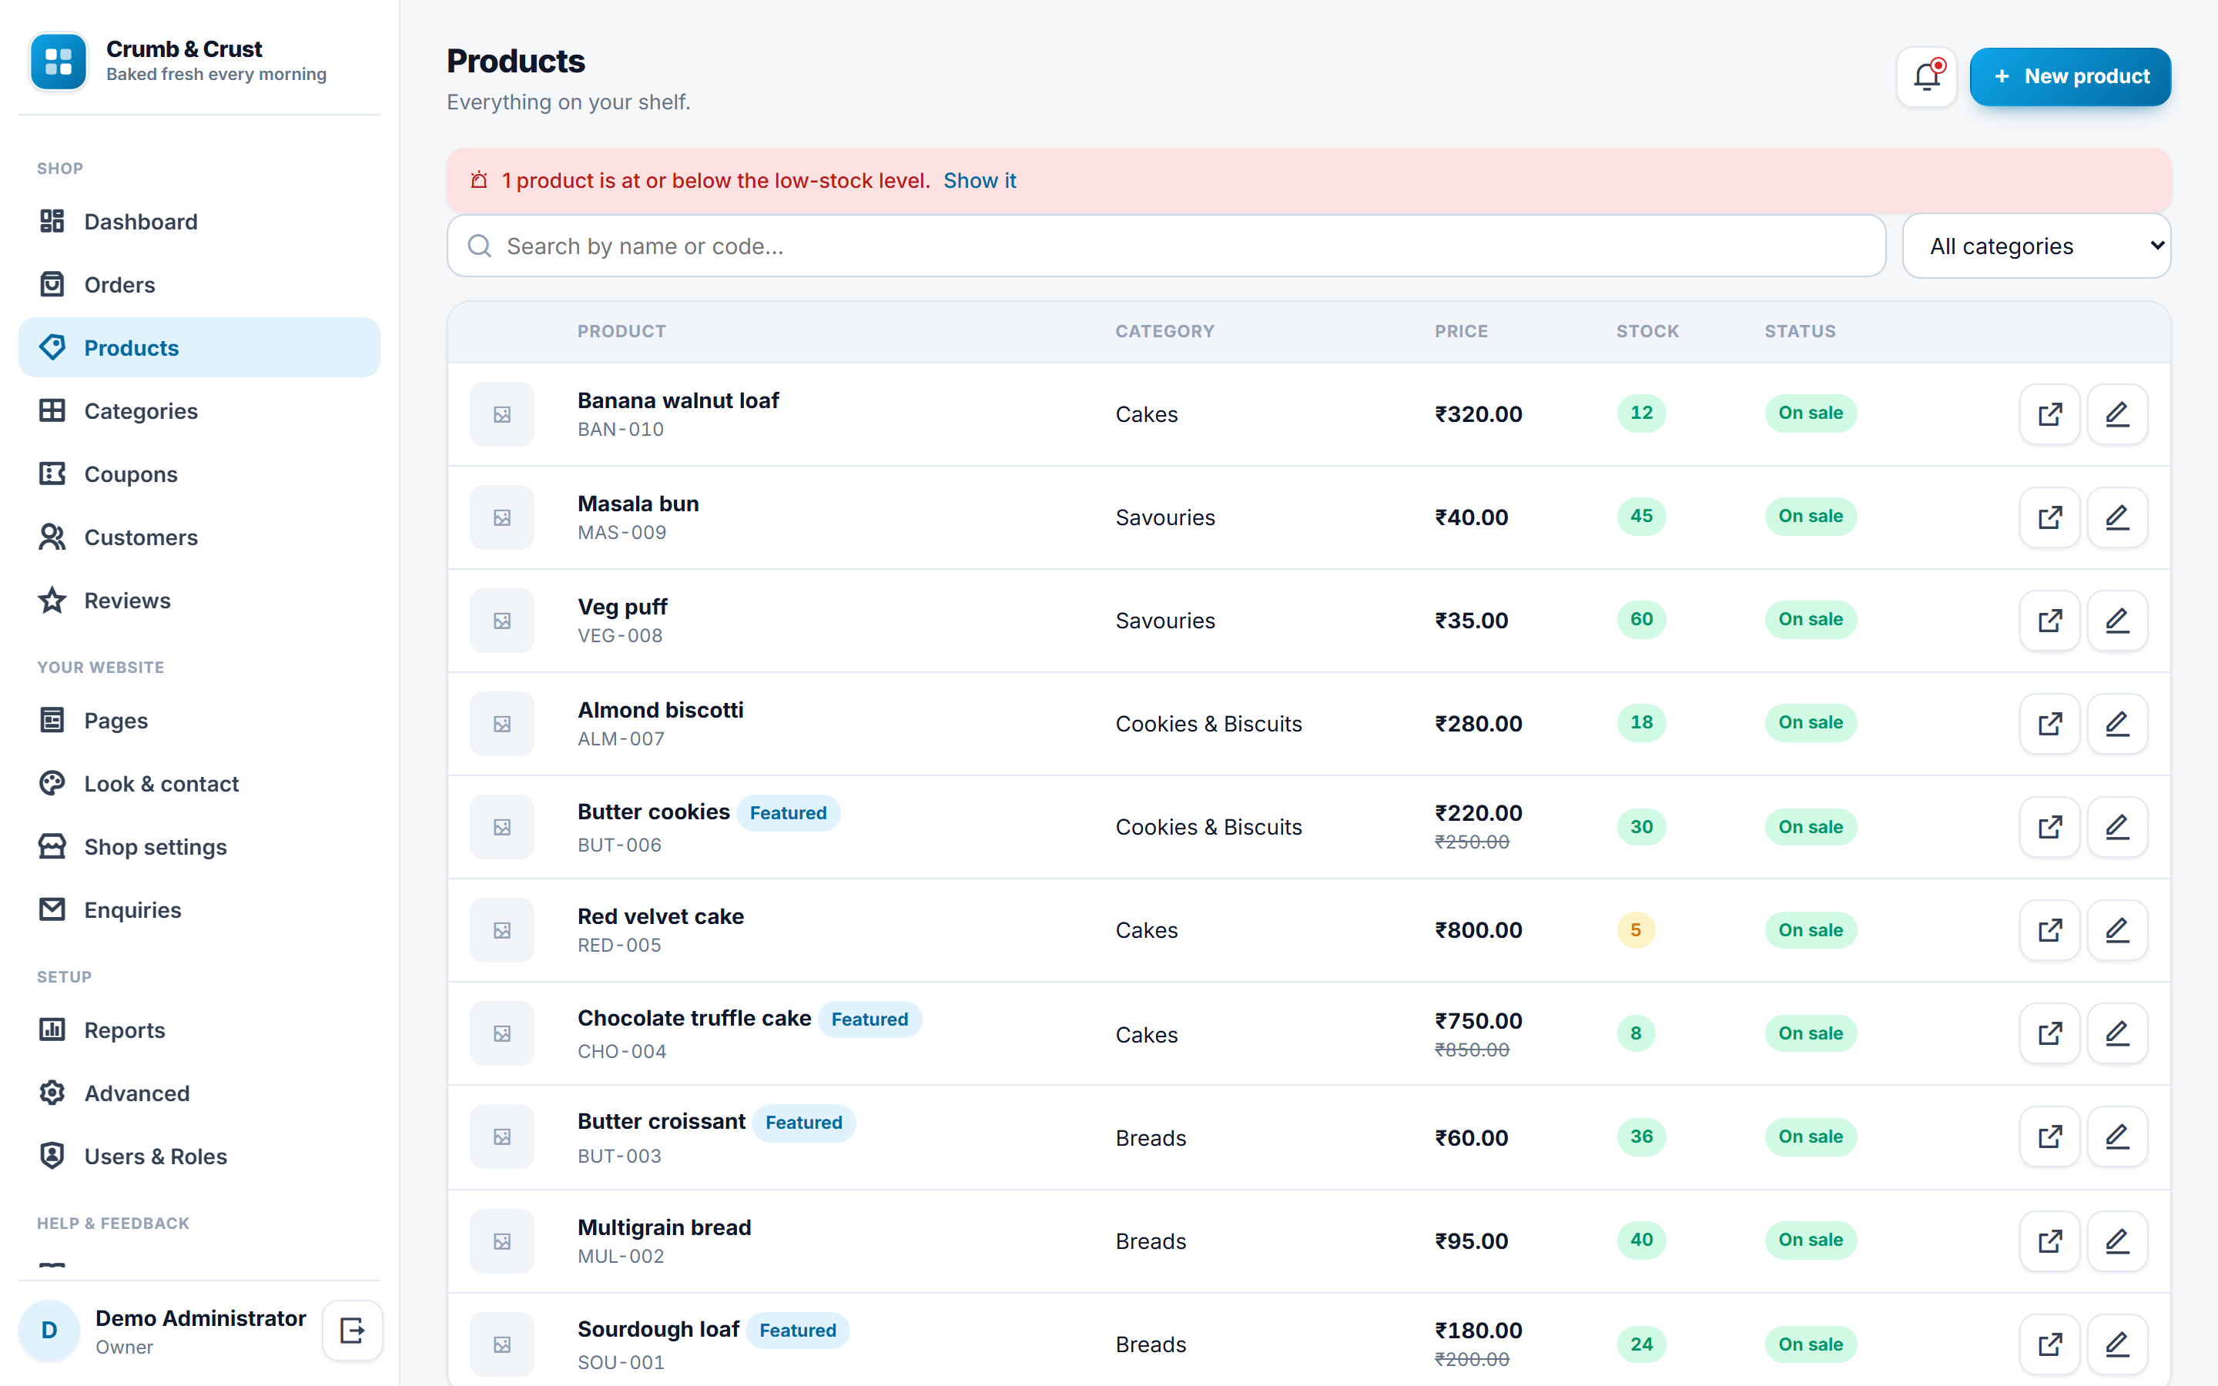Screen dimensions: 2218x1386
Task: Edit the Almond biscotti product
Action: pos(2117,723)
